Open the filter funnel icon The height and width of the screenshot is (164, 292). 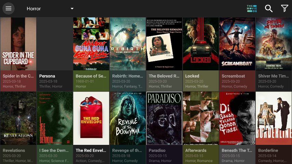(x=284, y=9)
